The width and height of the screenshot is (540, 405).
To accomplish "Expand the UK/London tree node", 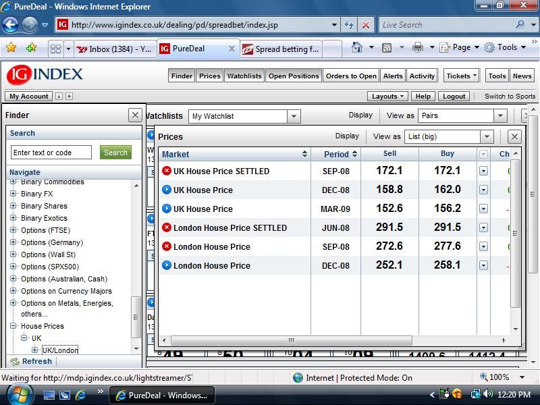I will (35, 350).
